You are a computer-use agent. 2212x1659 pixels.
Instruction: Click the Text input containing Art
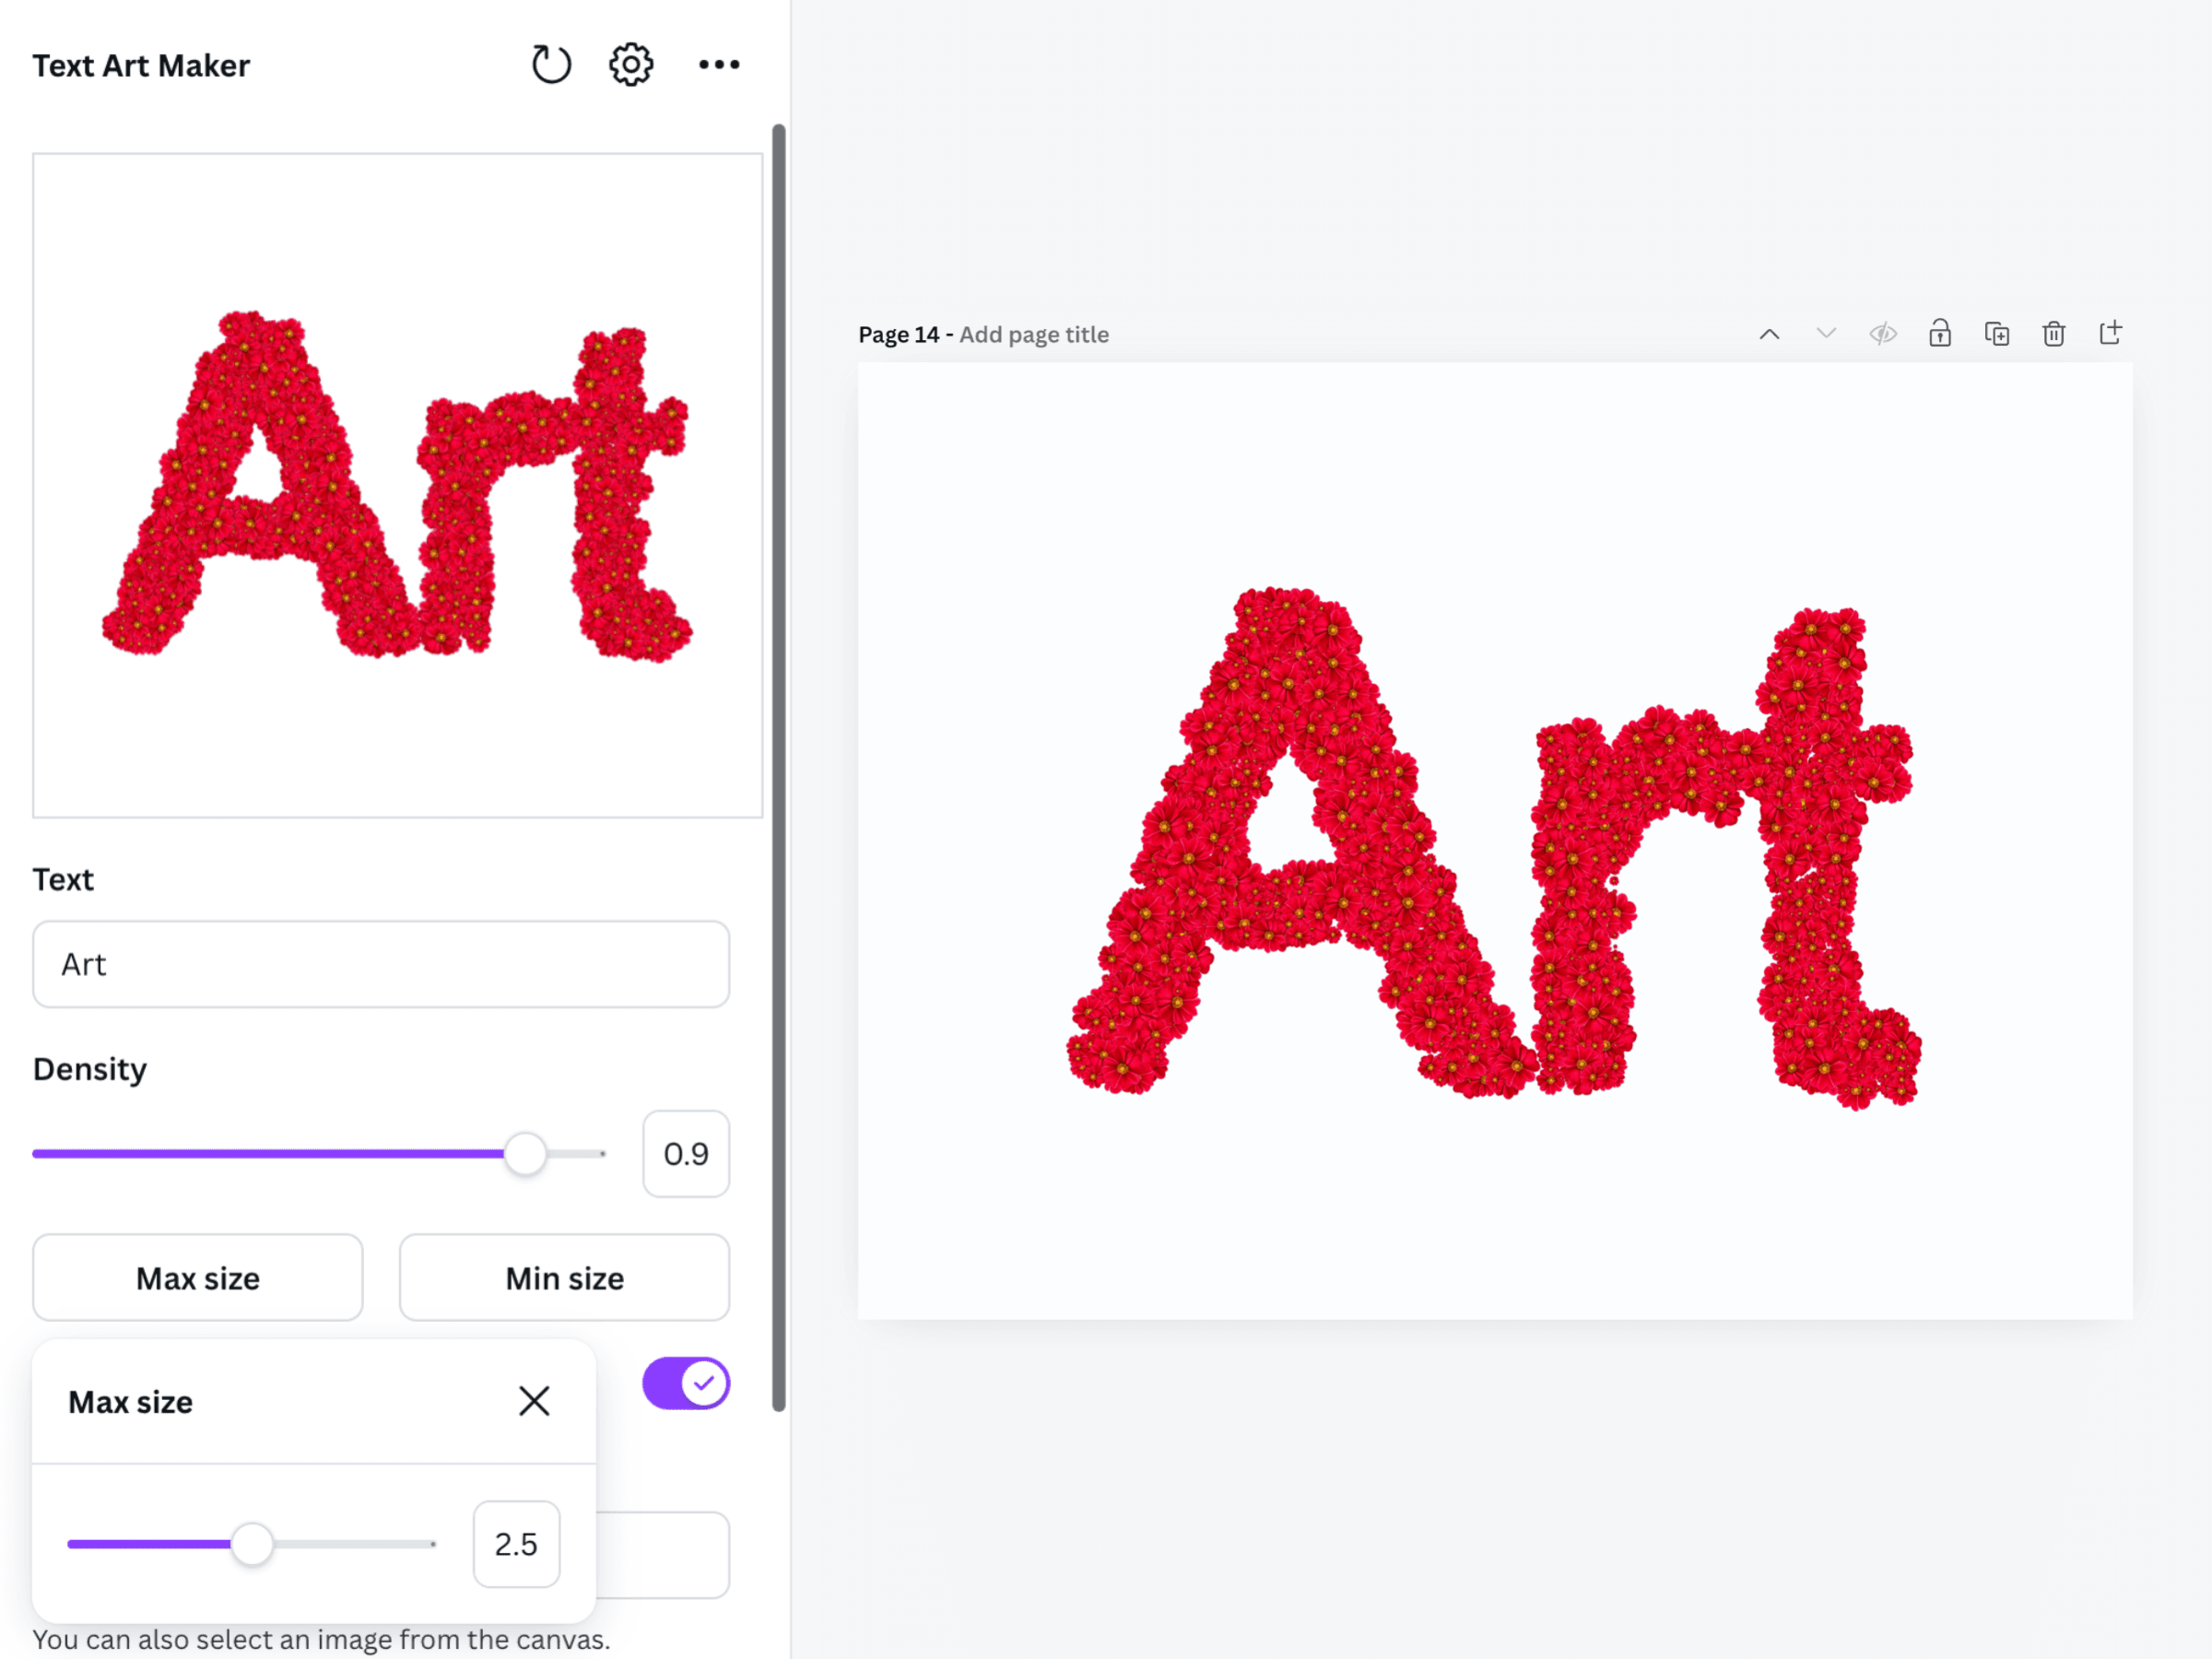click(x=381, y=964)
